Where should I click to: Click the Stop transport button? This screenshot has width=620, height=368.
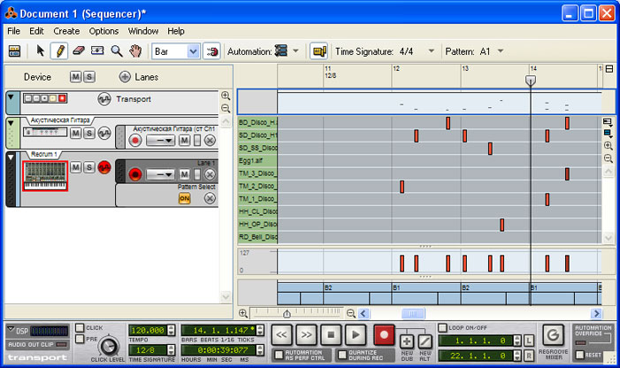coord(332,334)
